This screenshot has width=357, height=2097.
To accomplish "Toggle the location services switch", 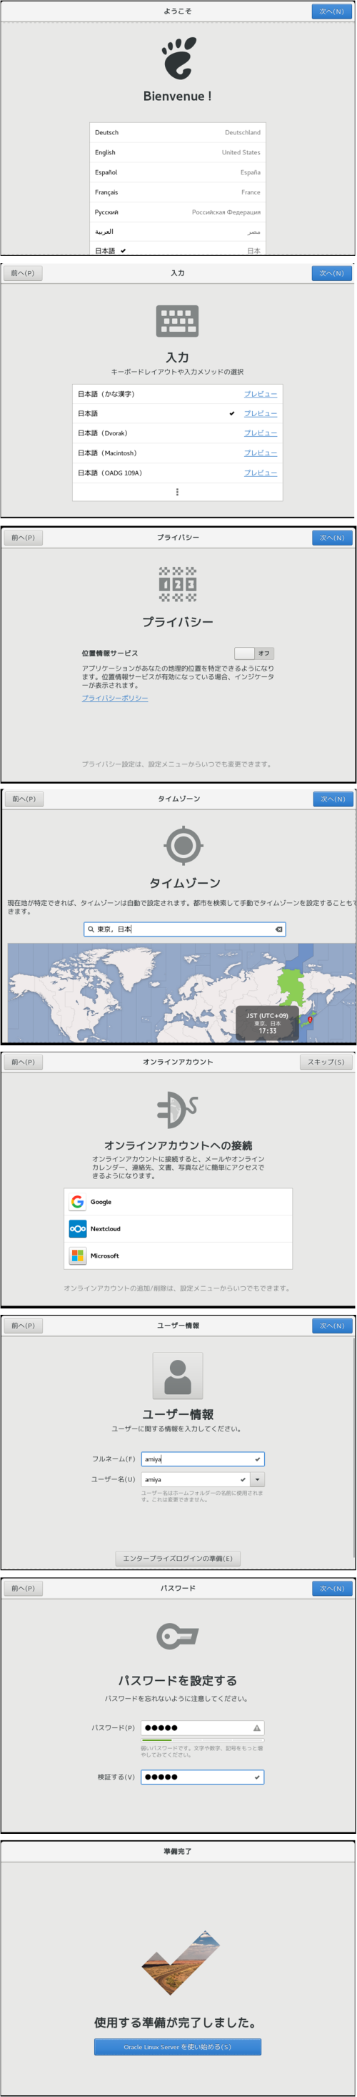I will [253, 653].
